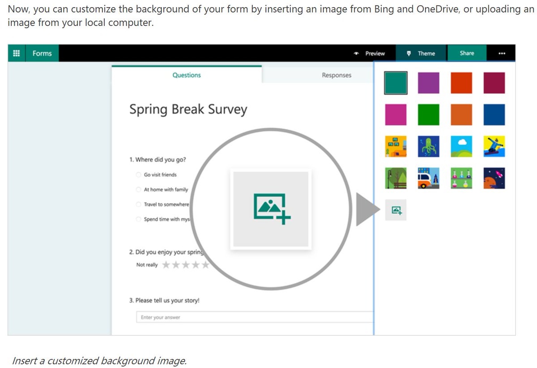Image resolution: width=537 pixels, height=368 pixels.
Task: Select the 'Go visit friends' option
Action: point(139,175)
